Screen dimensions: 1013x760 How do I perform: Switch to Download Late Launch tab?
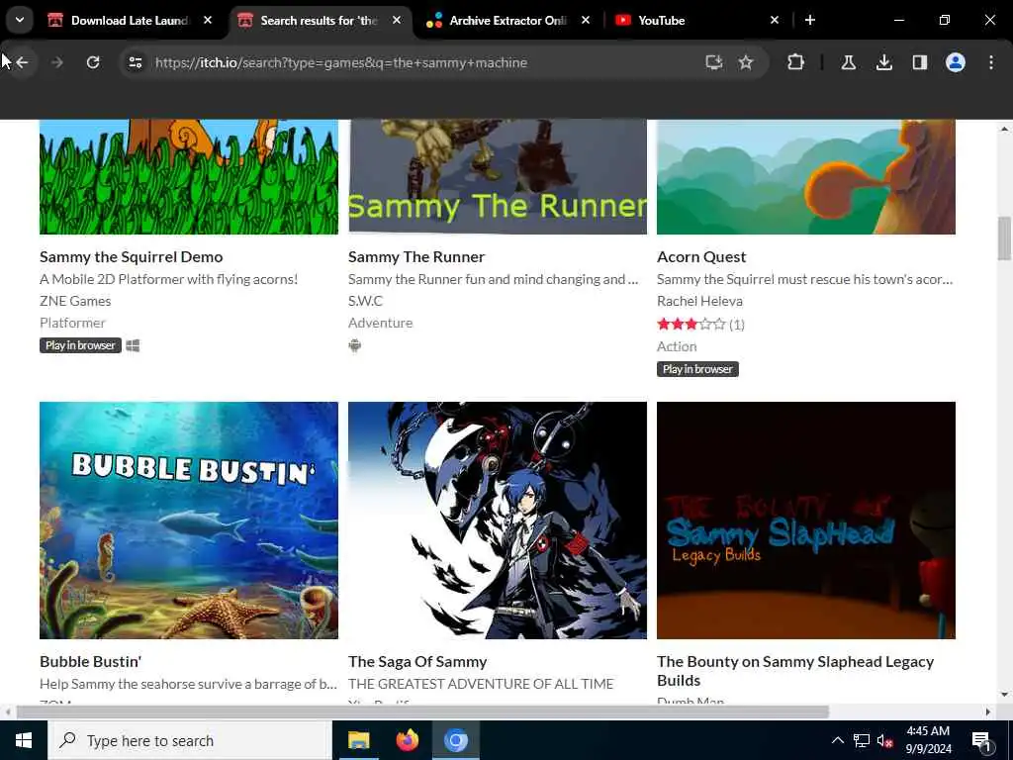point(130,21)
